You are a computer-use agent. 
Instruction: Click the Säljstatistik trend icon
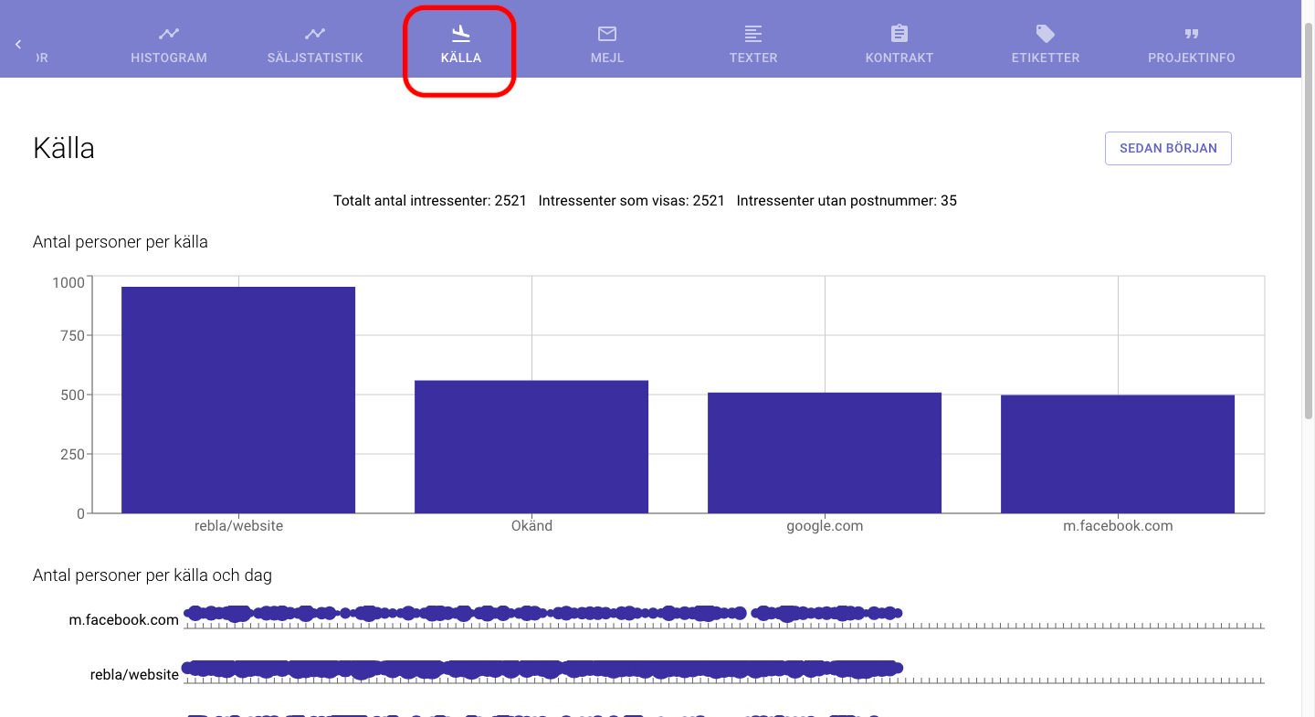point(315,34)
